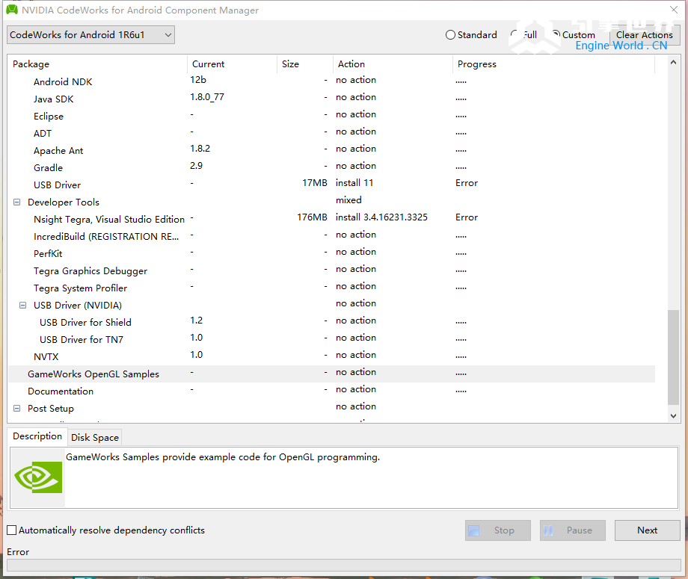Collapse the USB Driver (NVIDIA) group
688x579 pixels.
[23, 305]
